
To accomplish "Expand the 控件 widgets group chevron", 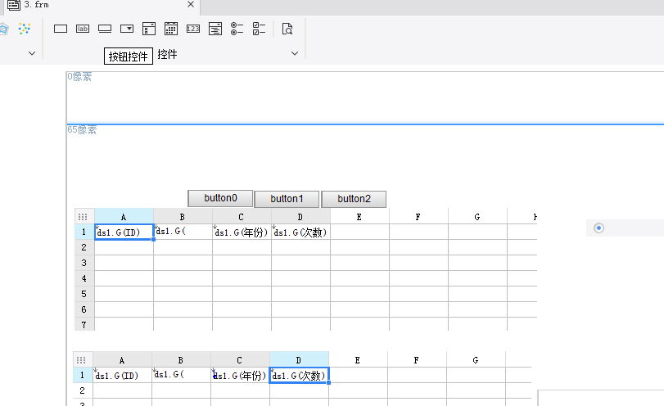I will [x=295, y=53].
